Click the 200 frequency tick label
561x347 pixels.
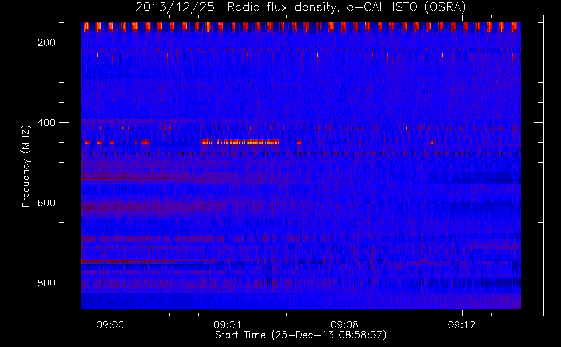pos(46,42)
